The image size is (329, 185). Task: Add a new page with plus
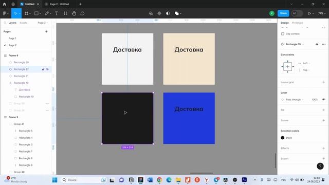click(46, 31)
